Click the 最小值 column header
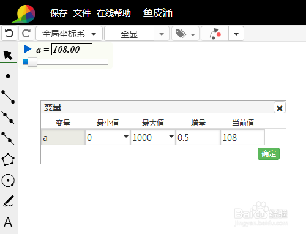 click(x=108, y=123)
